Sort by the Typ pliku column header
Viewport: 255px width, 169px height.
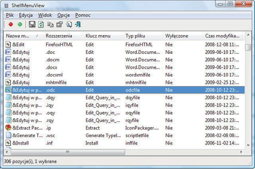click(x=143, y=36)
